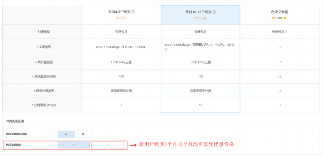This screenshot has width=323, height=157.
Task: Click 按固定带宽计费 in 10-16 players column
Action: (201, 91)
